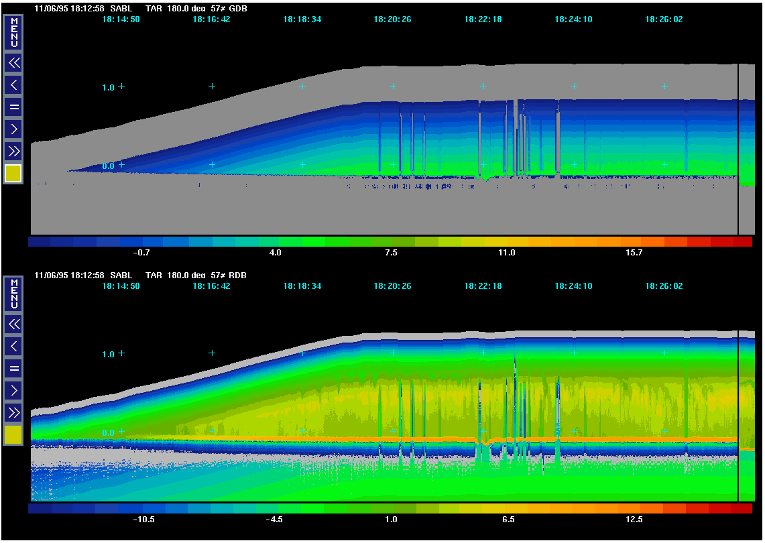Select the dark red end of the top color scale
This screenshot has width=765, height=543.
tap(743, 241)
